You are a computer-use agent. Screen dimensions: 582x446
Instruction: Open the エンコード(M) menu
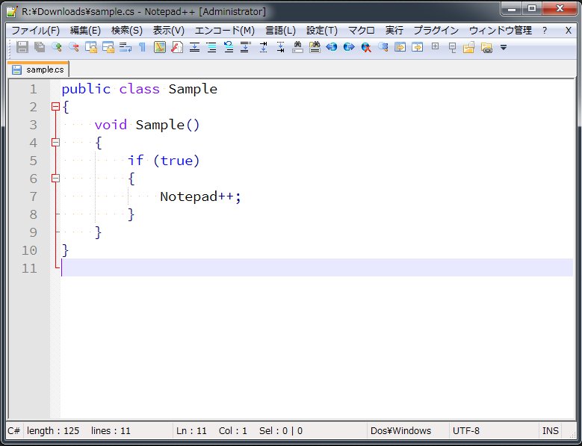[x=225, y=31]
